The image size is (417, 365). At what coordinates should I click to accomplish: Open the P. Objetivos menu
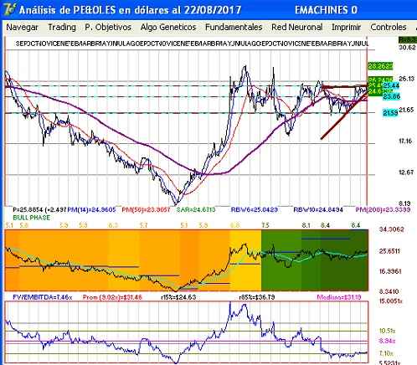coord(108,28)
